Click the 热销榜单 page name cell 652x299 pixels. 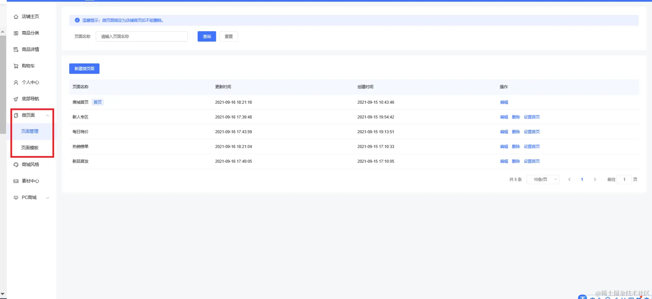[80, 147]
